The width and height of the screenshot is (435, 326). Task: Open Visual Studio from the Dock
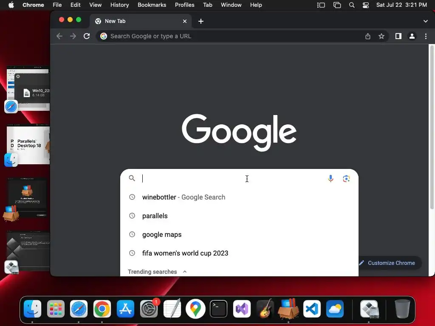pyautogui.click(x=242, y=309)
